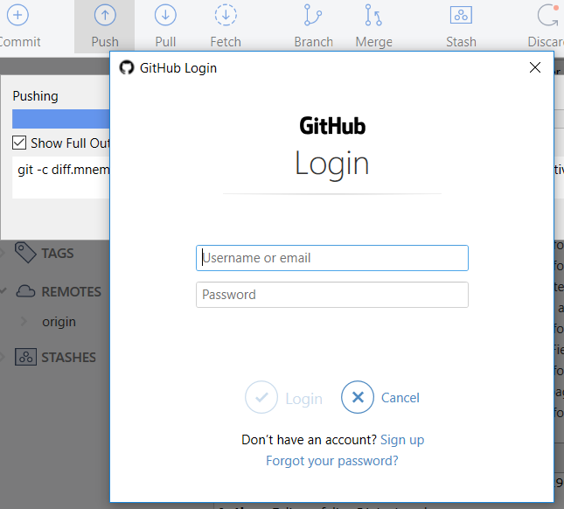The image size is (564, 509).
Task: Click the git -c diff.mnem command output
Action: click(63, 170)
